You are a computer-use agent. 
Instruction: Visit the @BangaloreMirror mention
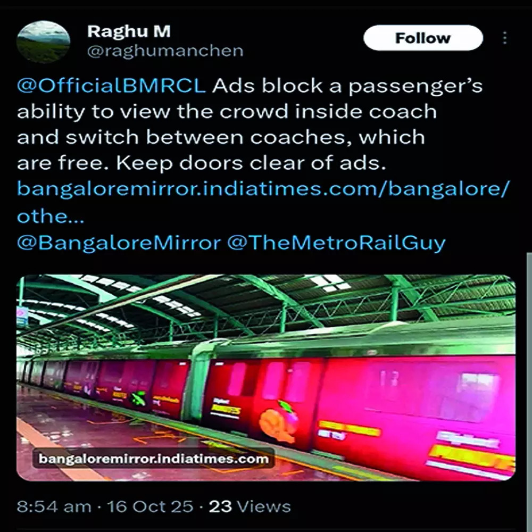119,243
